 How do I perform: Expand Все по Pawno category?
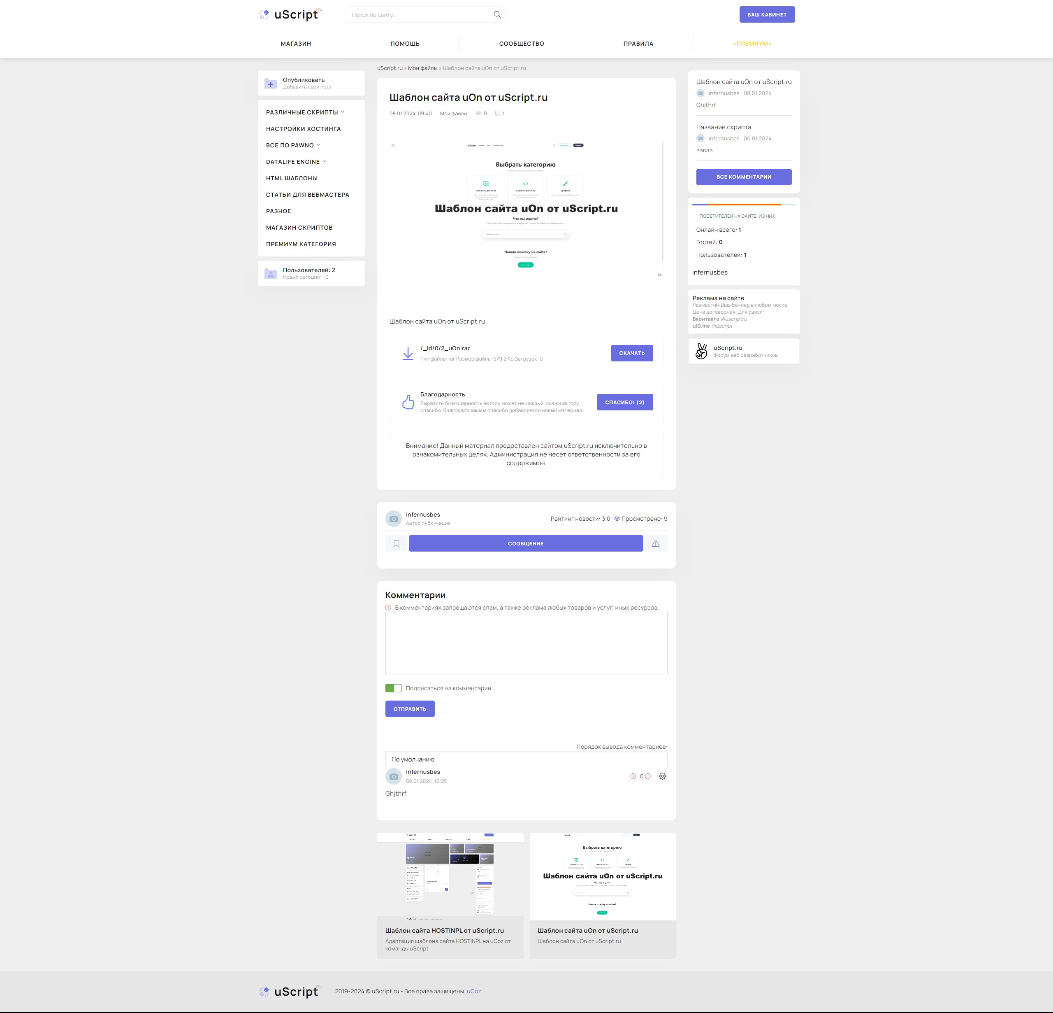coord(293,145)
